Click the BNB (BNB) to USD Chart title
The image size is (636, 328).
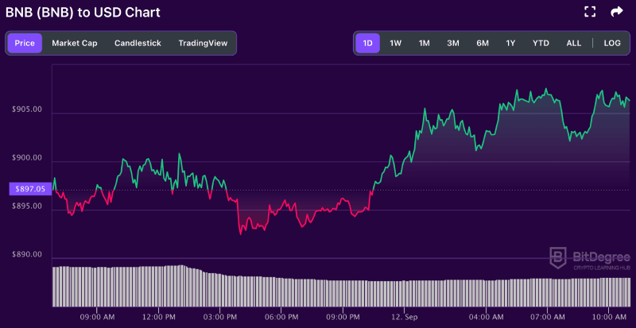click(x=83, y=13)
